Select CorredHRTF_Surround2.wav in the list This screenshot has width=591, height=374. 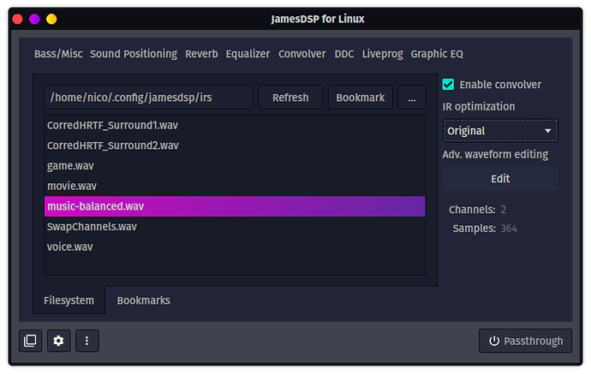pos(235,145)
